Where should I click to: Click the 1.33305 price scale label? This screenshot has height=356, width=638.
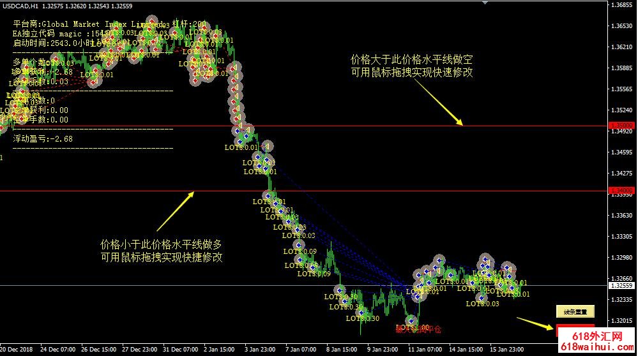pyautogui.click(x=622, y=236)
